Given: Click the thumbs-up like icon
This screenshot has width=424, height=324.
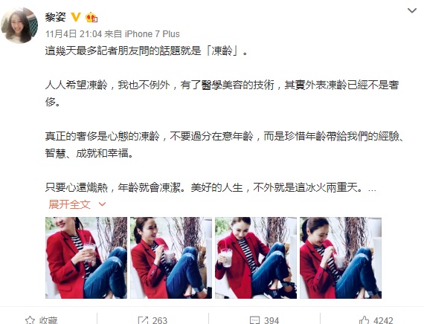Looking at the screenshot, I should click(364, 320).
